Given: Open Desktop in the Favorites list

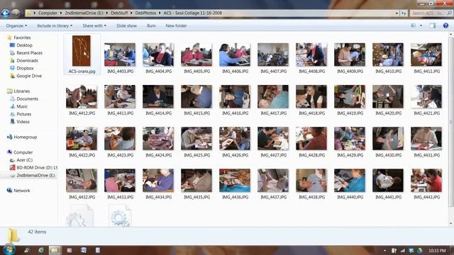Looking at the screenshot, I should pos(24,45).
